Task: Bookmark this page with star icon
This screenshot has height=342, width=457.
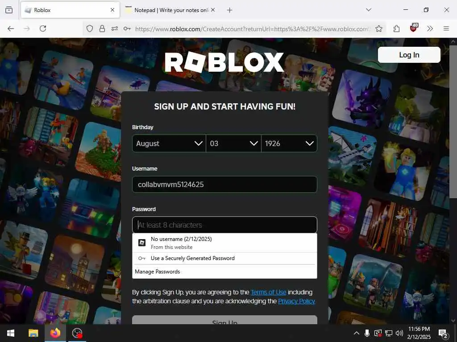Action: pyautogui.click(x=379, y=28)
